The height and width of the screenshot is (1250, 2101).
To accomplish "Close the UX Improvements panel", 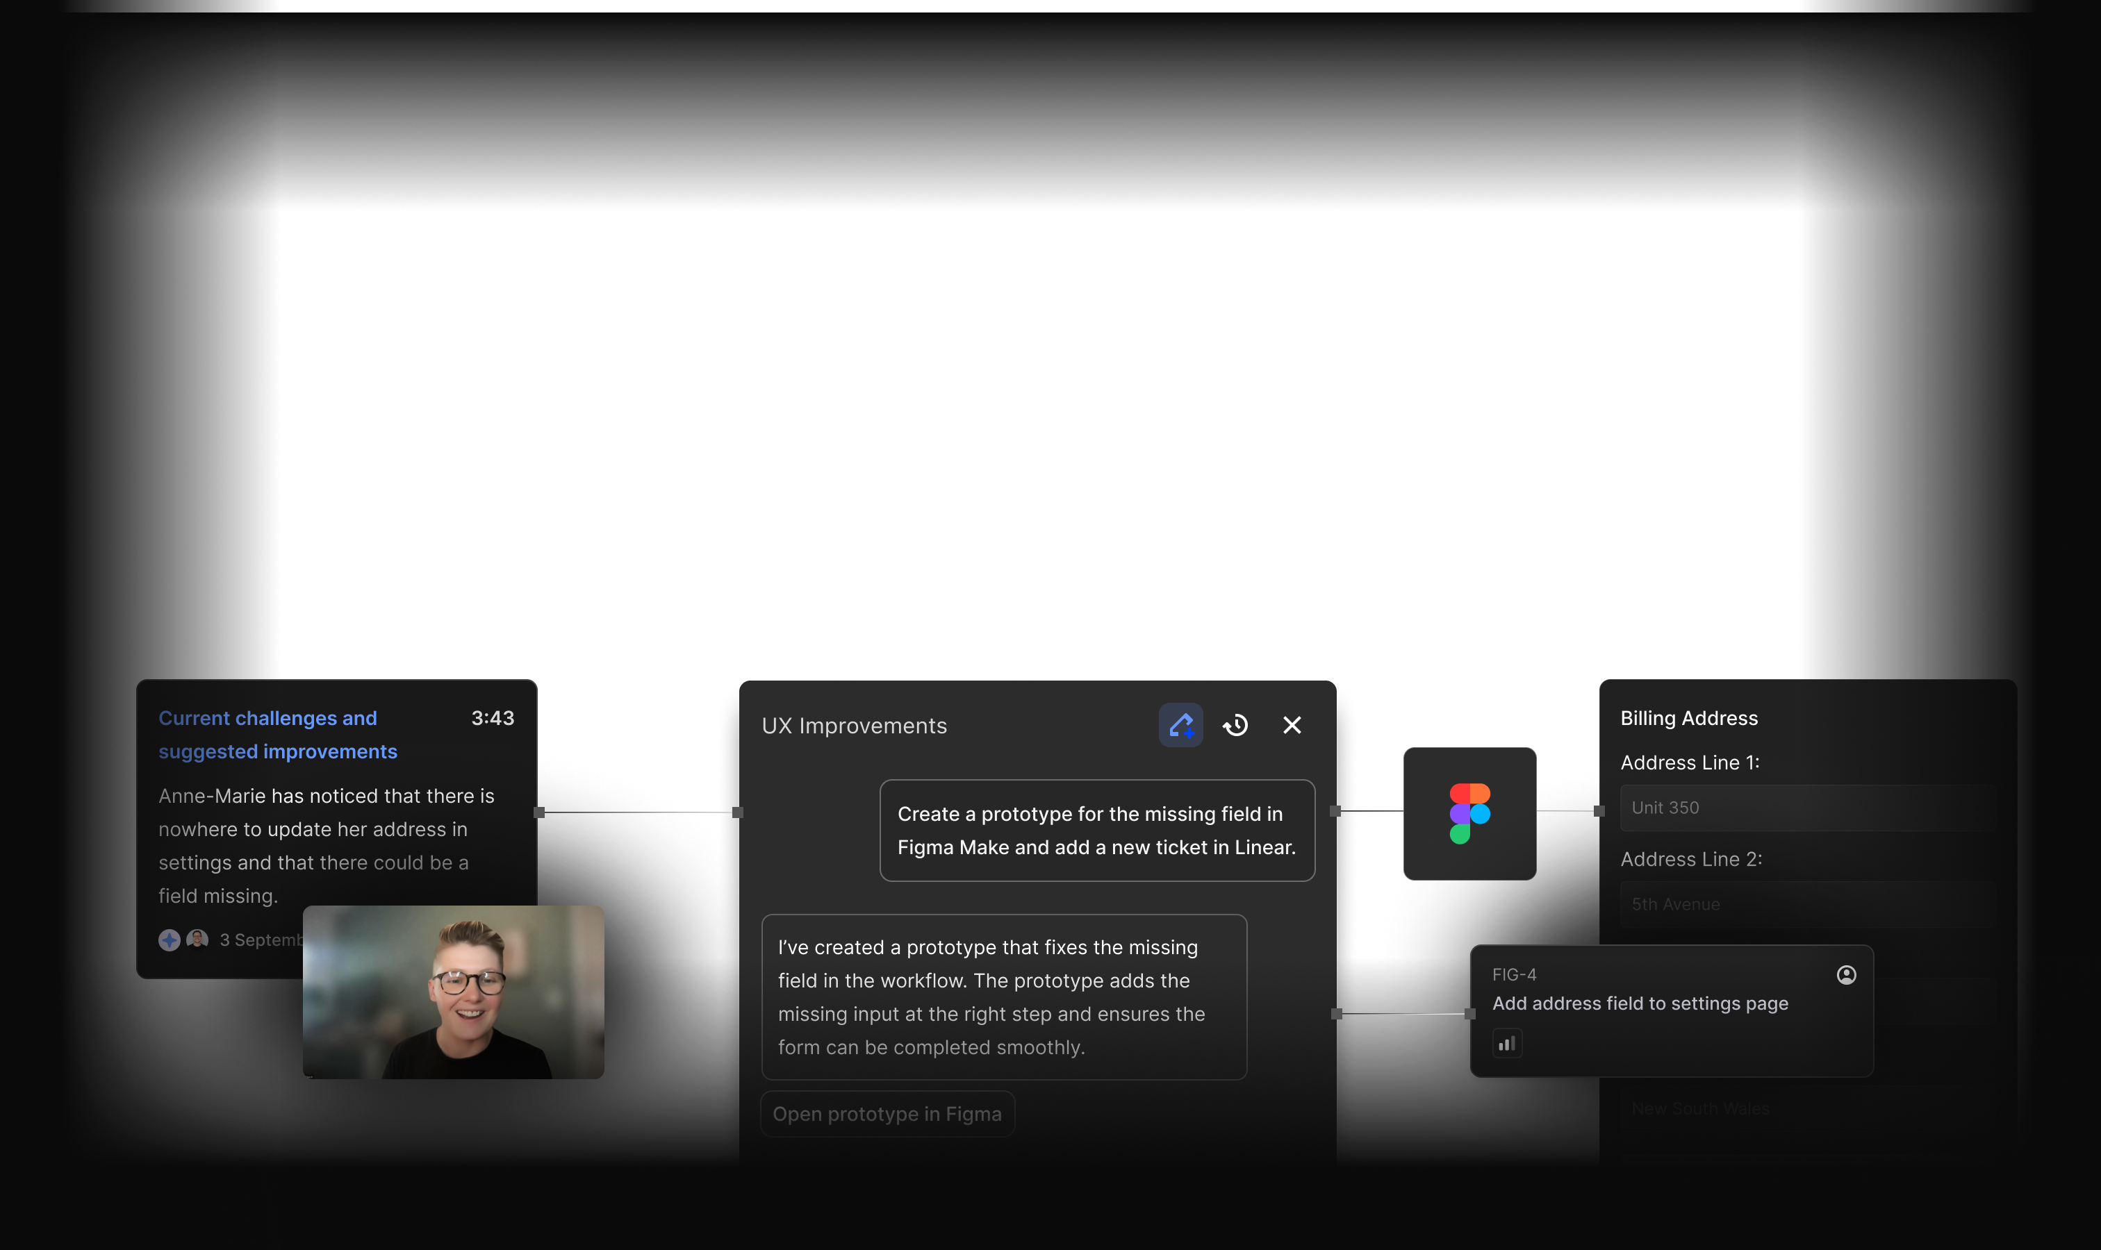I will pyautogui.click(x=1291, y=725).
